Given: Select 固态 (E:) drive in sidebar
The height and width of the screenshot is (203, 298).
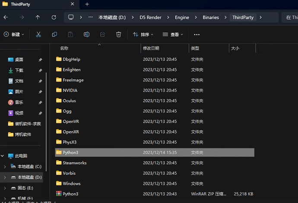Looking at the screenshot, I should click(x=25, y=188).
